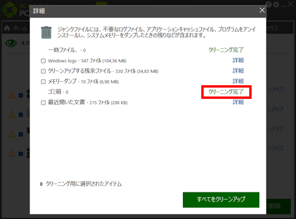The width and height of the screenshot is (296, 219).
Task: Toggle third blue checkbox in main window
Action: 21,134
